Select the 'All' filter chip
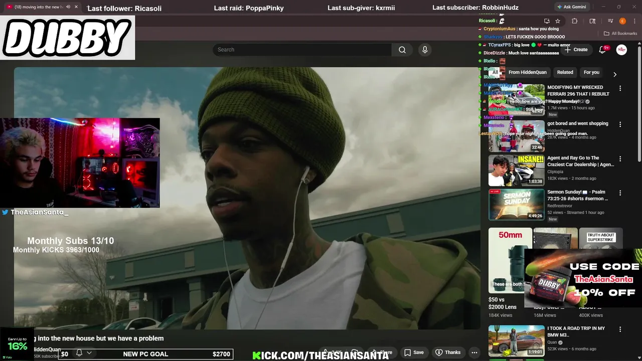Viewport: 642px width, 361px height. tap(495, 72)
